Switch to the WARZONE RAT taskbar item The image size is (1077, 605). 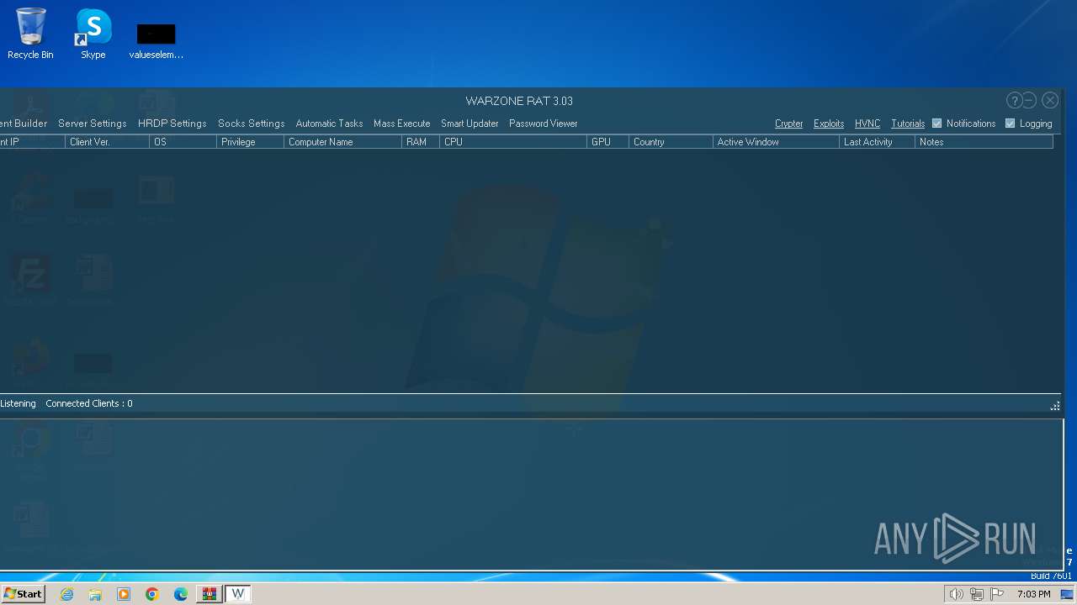click(x=238, y=594)
